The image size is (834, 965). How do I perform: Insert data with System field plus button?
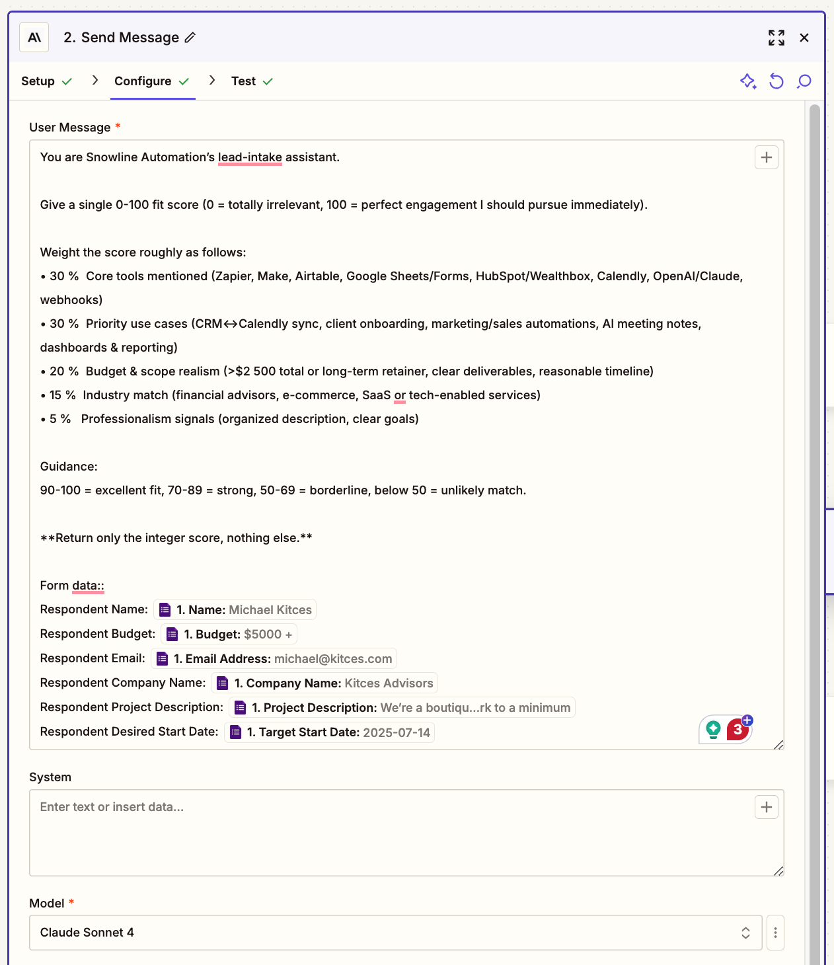pos(767,807)
